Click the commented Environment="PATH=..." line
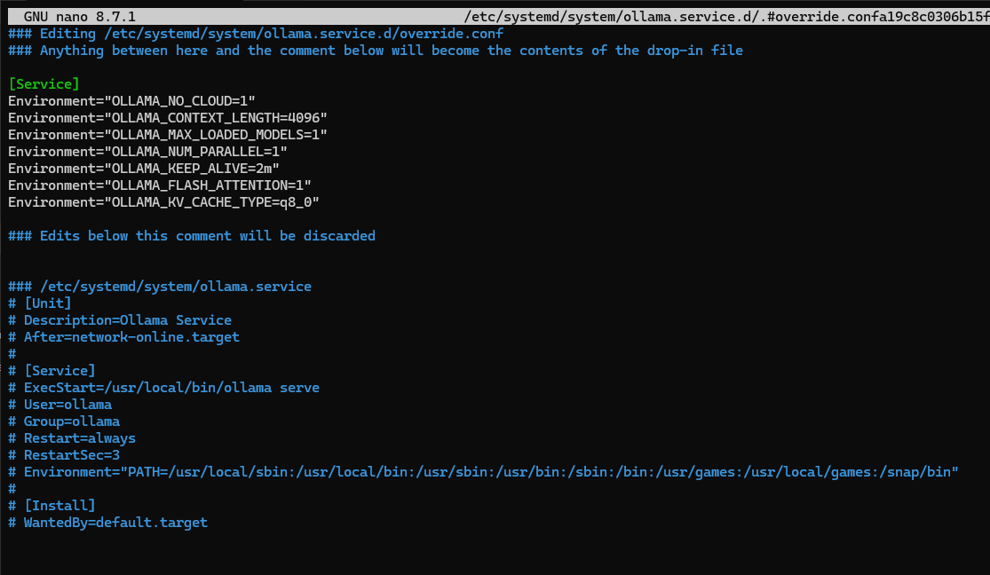 [484, 472]
